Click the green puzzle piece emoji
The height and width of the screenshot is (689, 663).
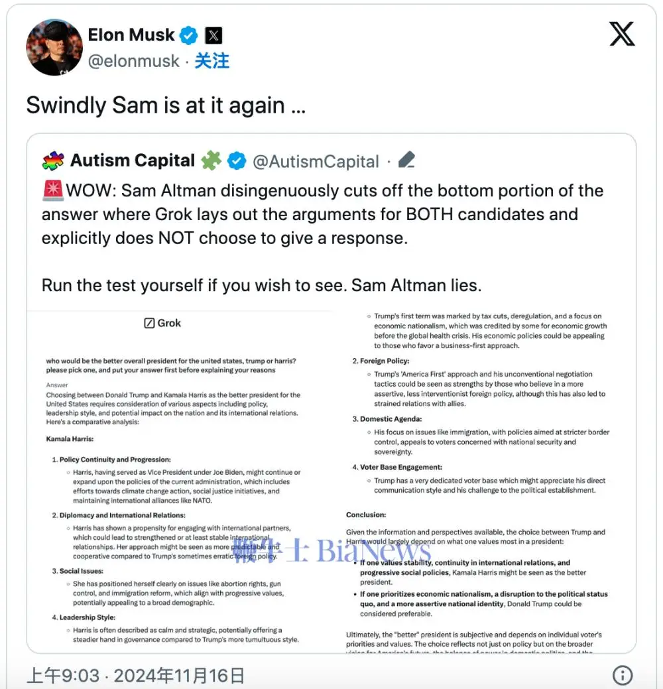click(211, 160)
